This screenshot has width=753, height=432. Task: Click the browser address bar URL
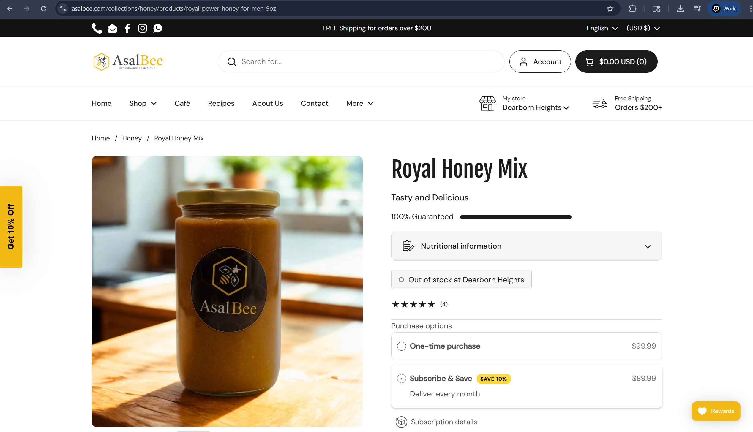(x=174, y=9)
